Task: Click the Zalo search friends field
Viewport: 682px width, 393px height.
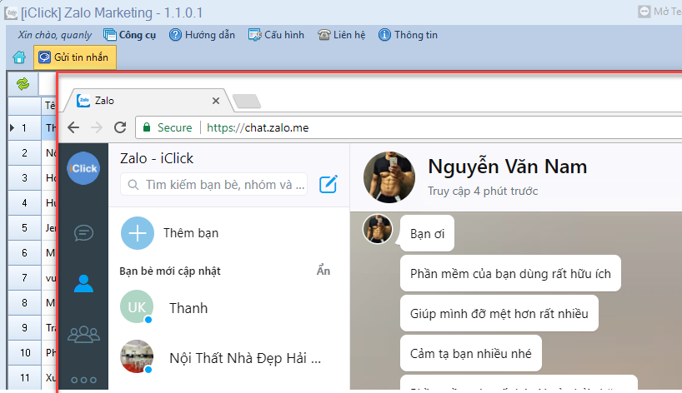Action: tap(214, 185)
